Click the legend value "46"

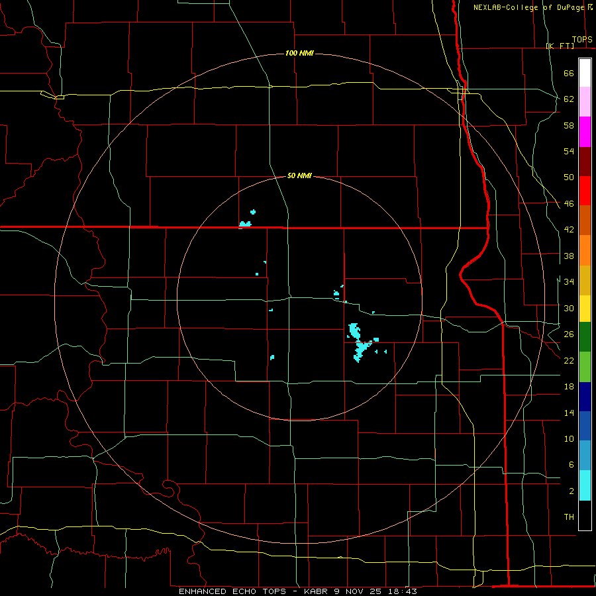pyautogui.click(x=569, y=204)
